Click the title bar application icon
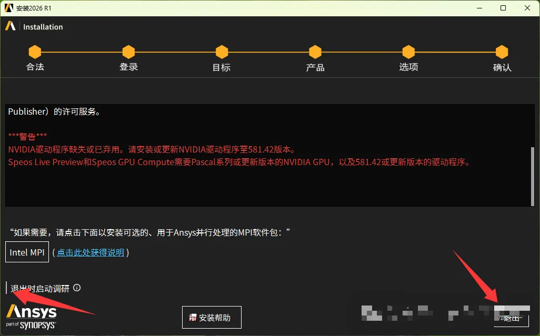 tap(8, 8)
